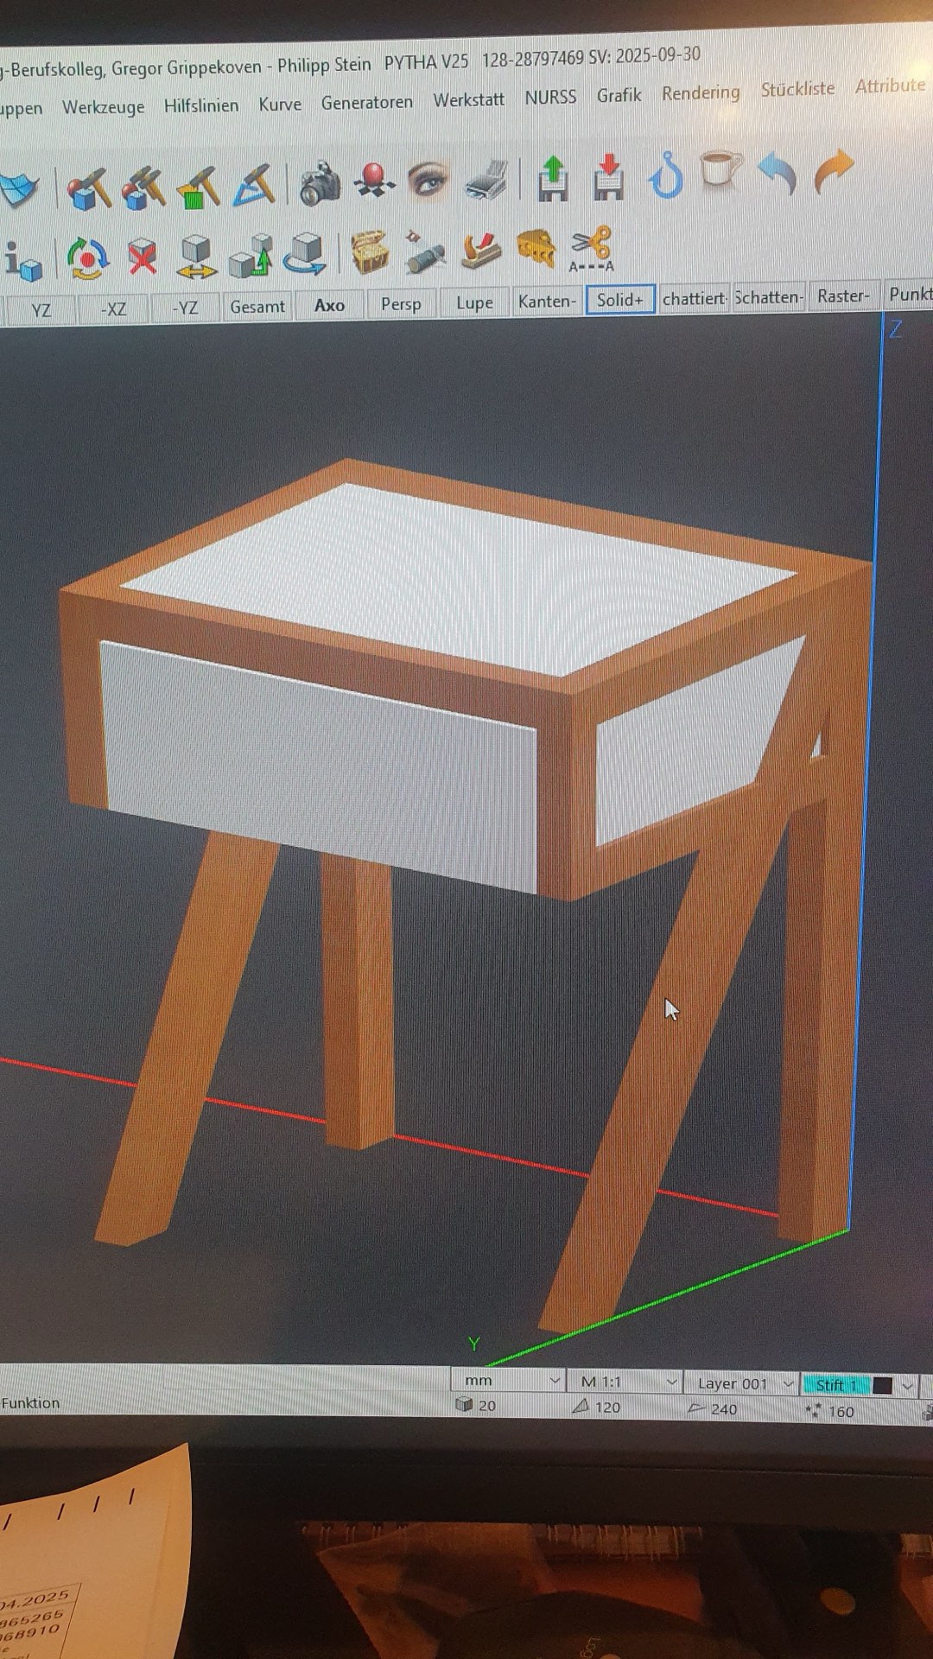Viewport: 933px width, 1659px height.
Task: Click the coffee cup icon
Action: pos(720,168)
